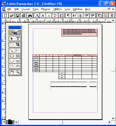Toggle the bullets and numbering button

click(80, 15)
